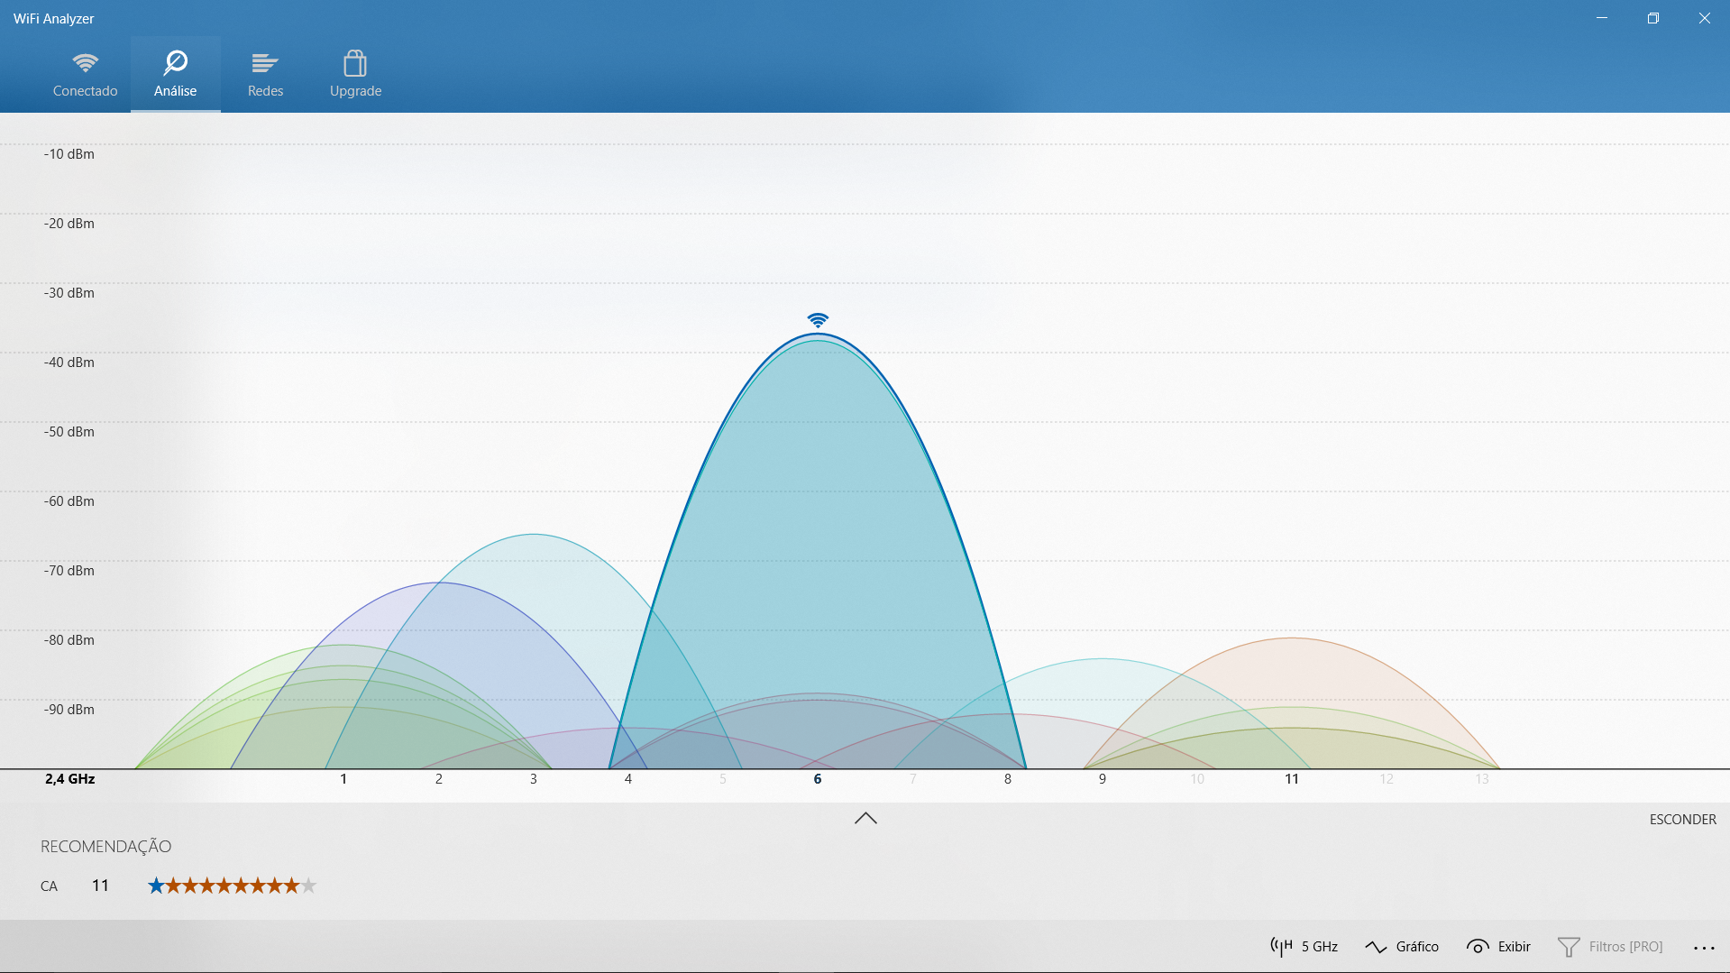Click the connected Wi-Fi icon atop the channel 6 peak
This screenshot has width=1730, height=973.
818,320
